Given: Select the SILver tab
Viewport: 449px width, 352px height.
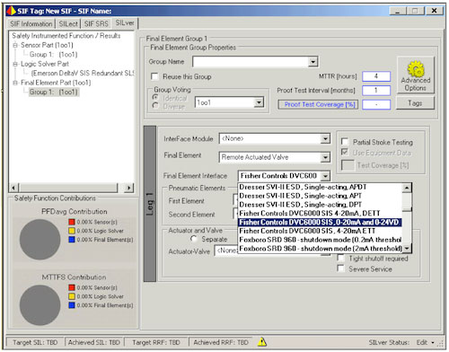Looking at the screenshot, I should [125, 23].
